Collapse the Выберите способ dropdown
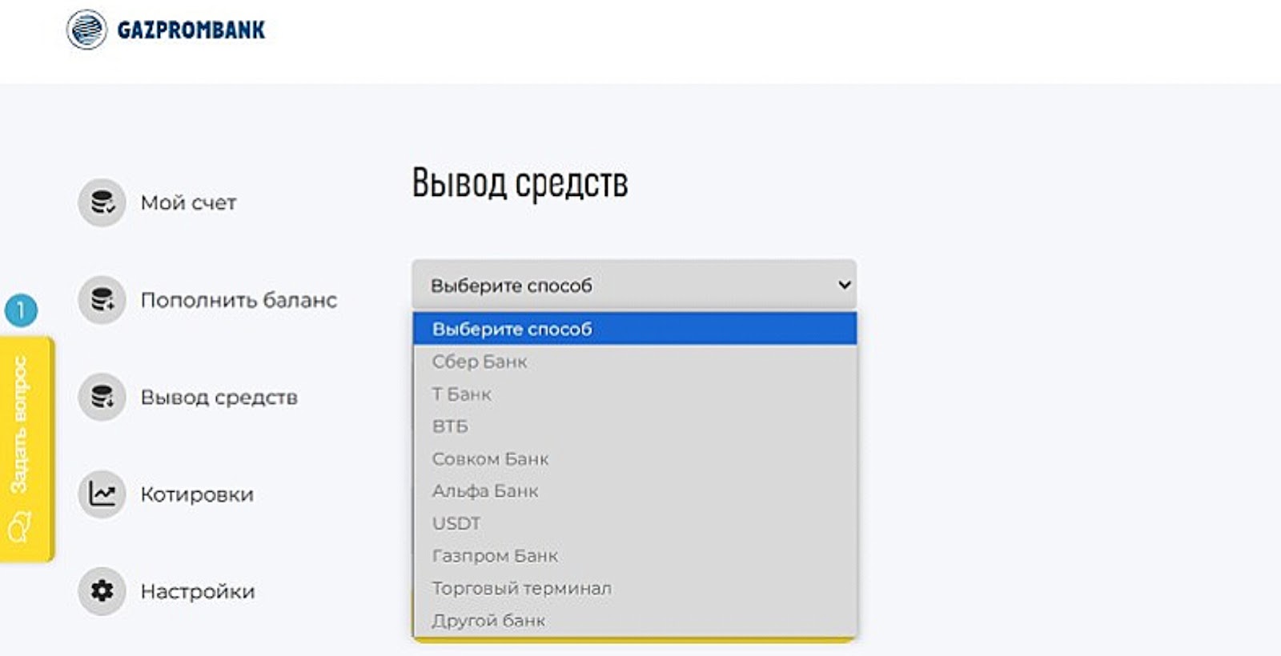The width and height of the screenshot is (1281, 656). 634,285
